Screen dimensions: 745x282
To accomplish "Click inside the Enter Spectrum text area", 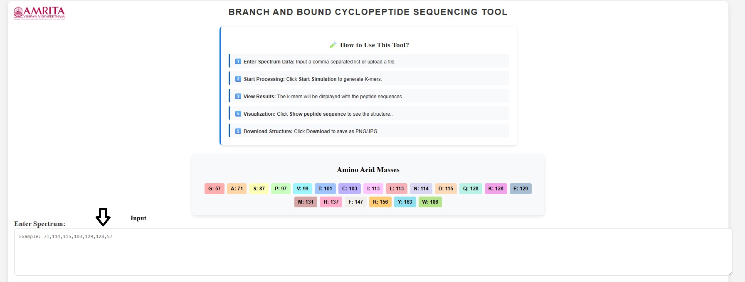I will click(x=372, y=252).
